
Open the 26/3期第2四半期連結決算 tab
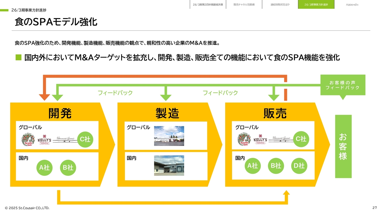208,4
